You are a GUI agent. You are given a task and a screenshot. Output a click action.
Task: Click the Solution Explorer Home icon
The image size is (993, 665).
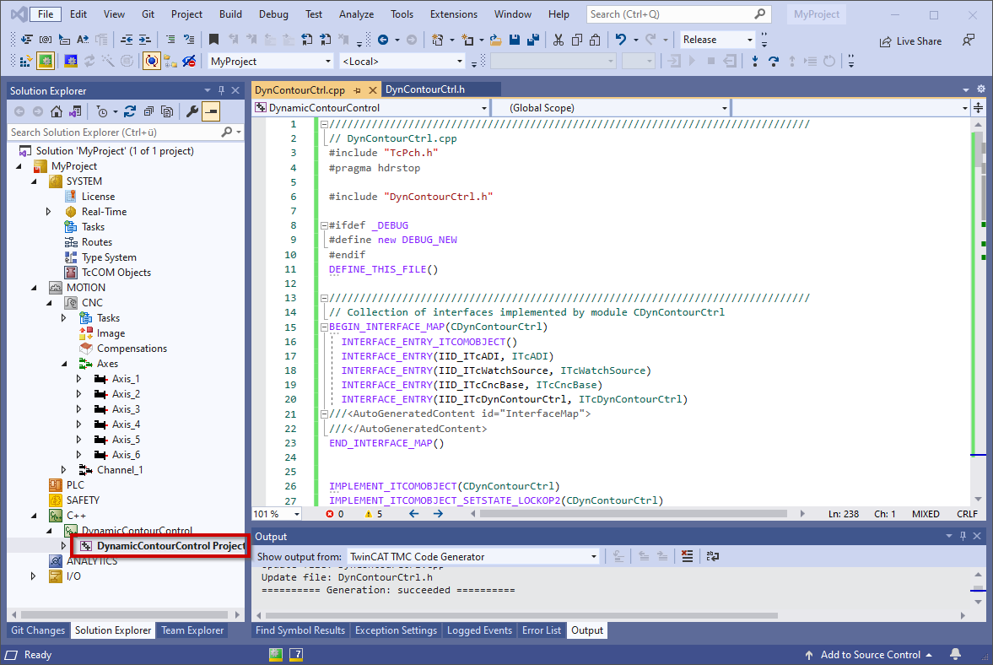56,111
